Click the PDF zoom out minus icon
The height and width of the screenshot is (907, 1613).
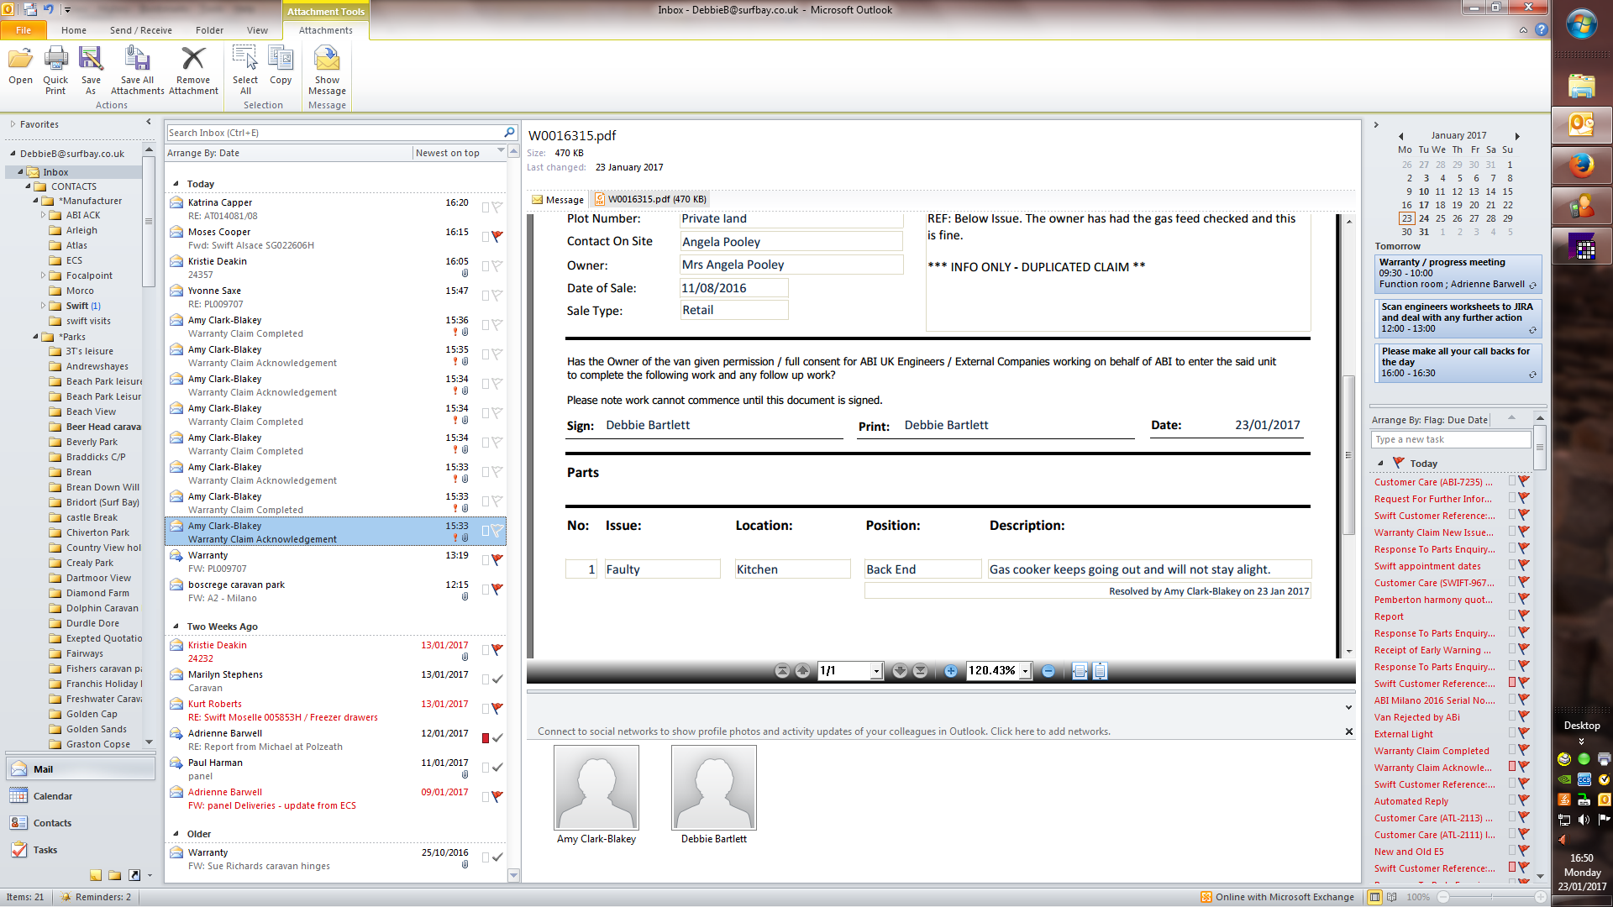click(1048, 671)
